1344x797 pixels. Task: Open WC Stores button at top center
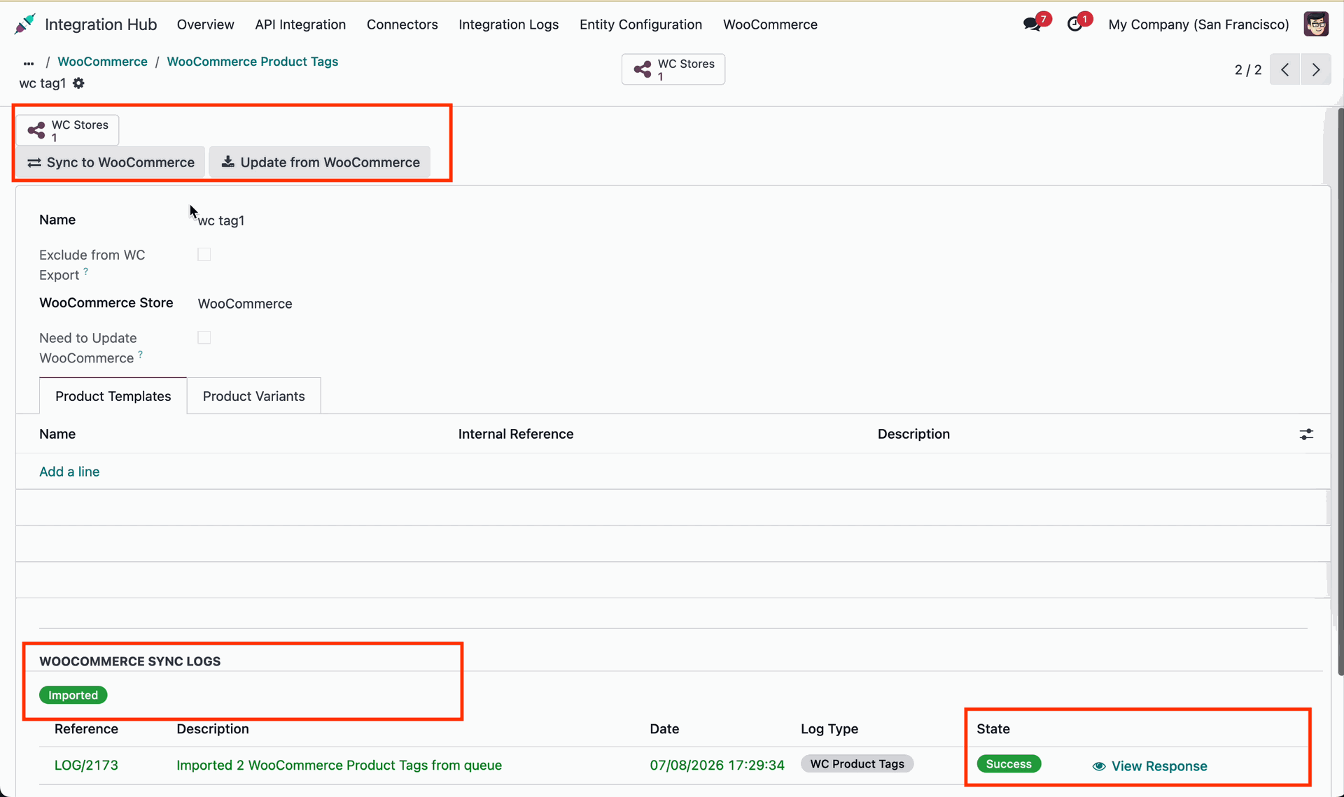point(673,69)
